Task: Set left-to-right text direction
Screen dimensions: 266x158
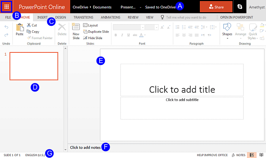Action: point(203,35)
